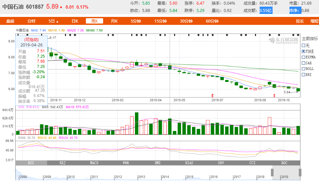The height and width of the screenshot is (181, 319).
Task: Switch to the MACD indicator tab
Action: tap(94, 163)
